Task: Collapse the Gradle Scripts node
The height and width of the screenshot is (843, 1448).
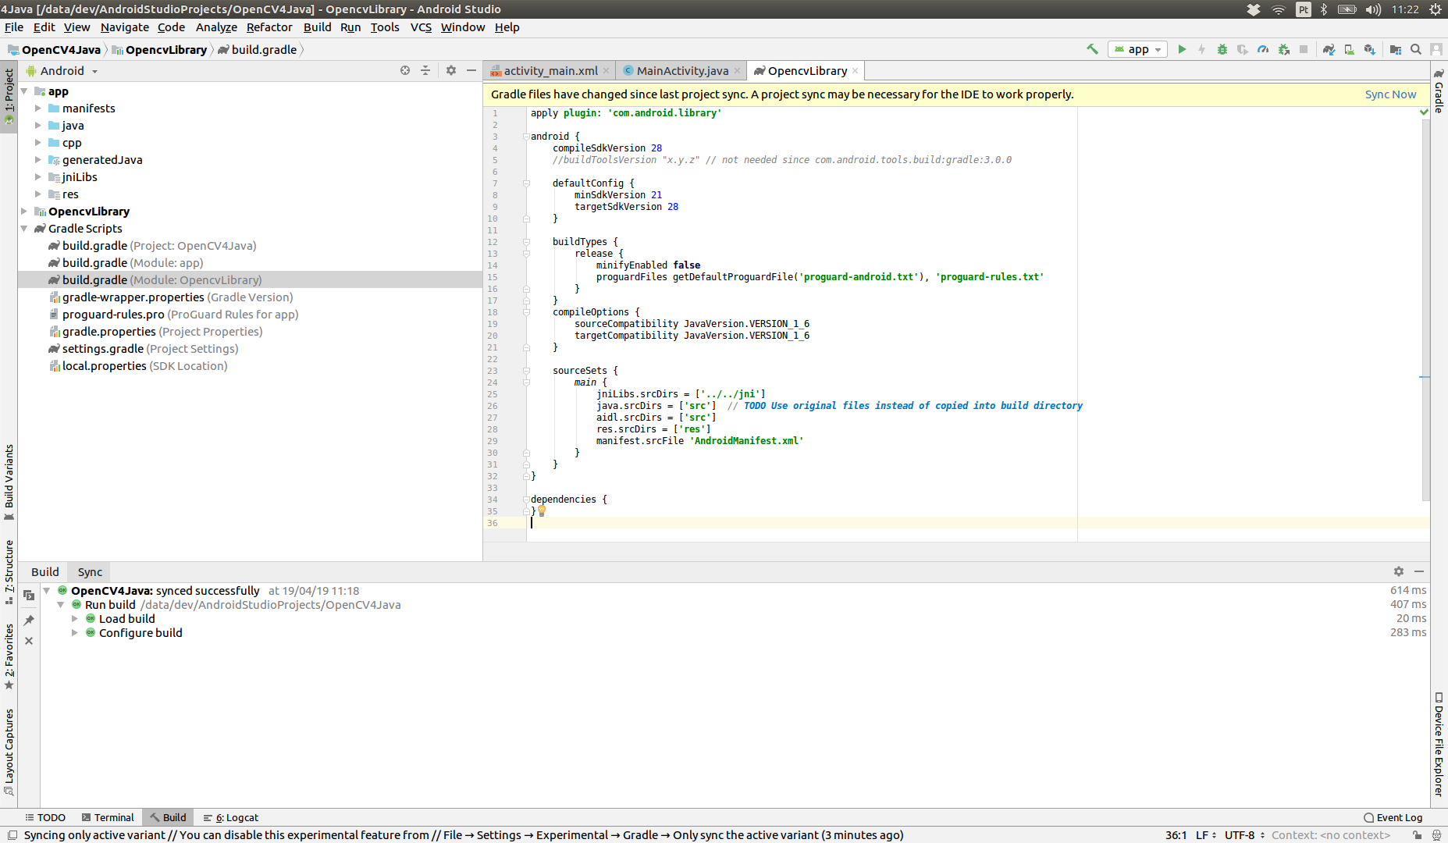Action: [24, 229]
